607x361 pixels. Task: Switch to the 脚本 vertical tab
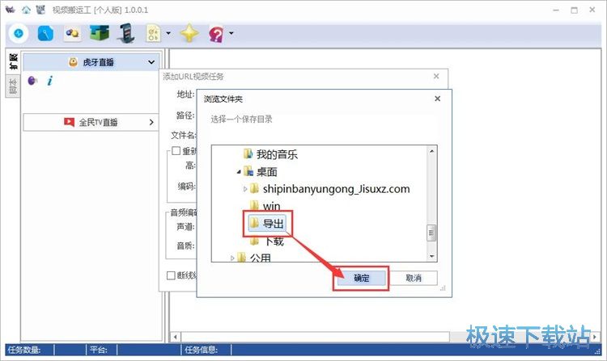13,86
